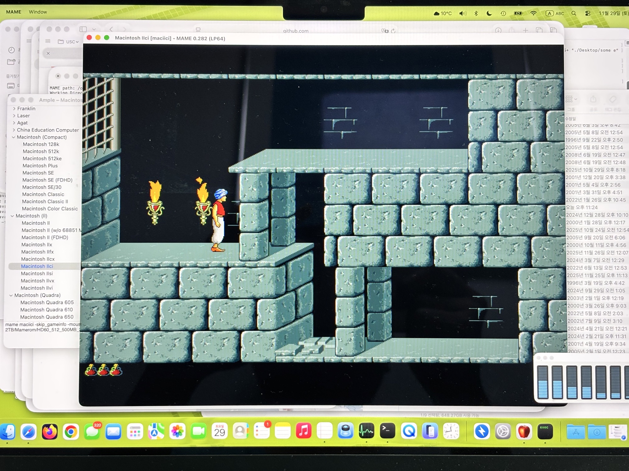
Task: Toggle Bluetooth icon in menu bar
Action: pos(476,13)
